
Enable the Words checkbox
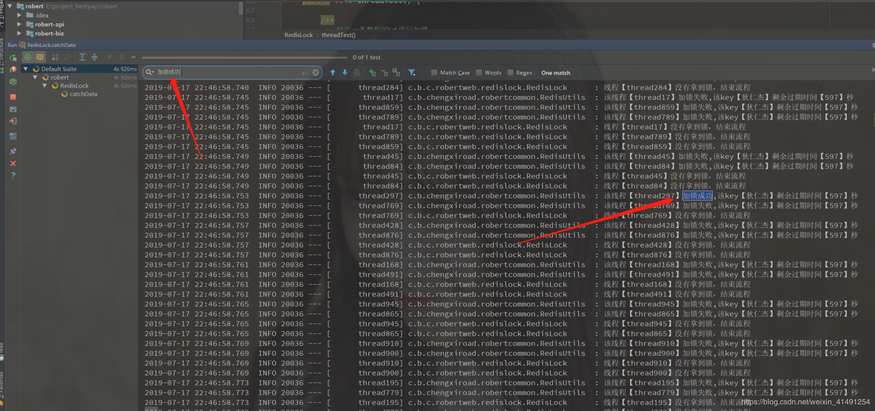[479, 72]
